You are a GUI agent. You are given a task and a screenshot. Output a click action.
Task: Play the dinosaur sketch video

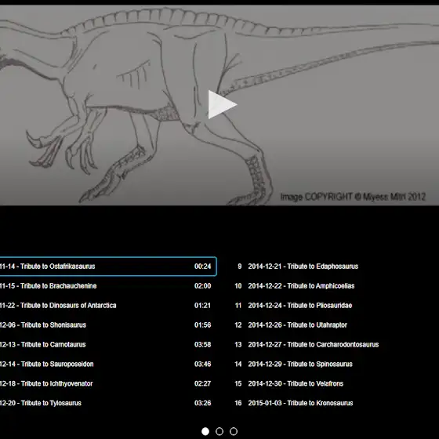(223, 104)
